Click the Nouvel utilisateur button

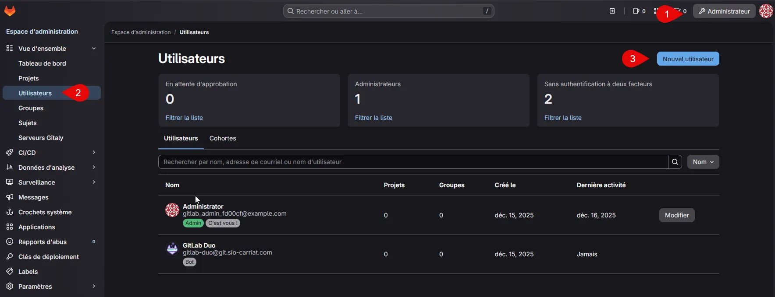pos(688,59)
